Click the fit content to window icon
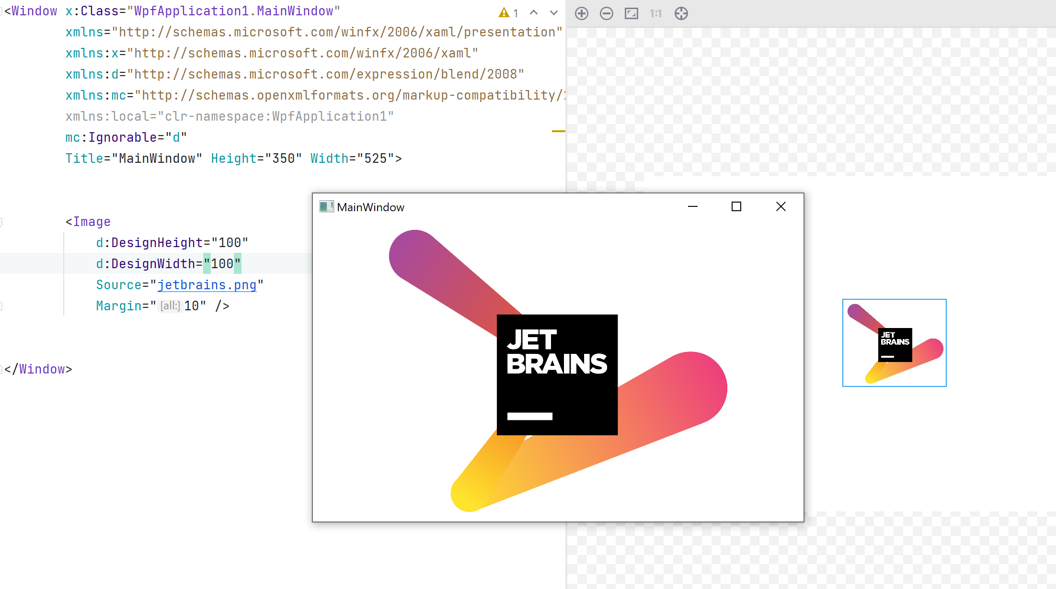The width and height of the screenshot is (1056, 589). [x=631, y=13]
